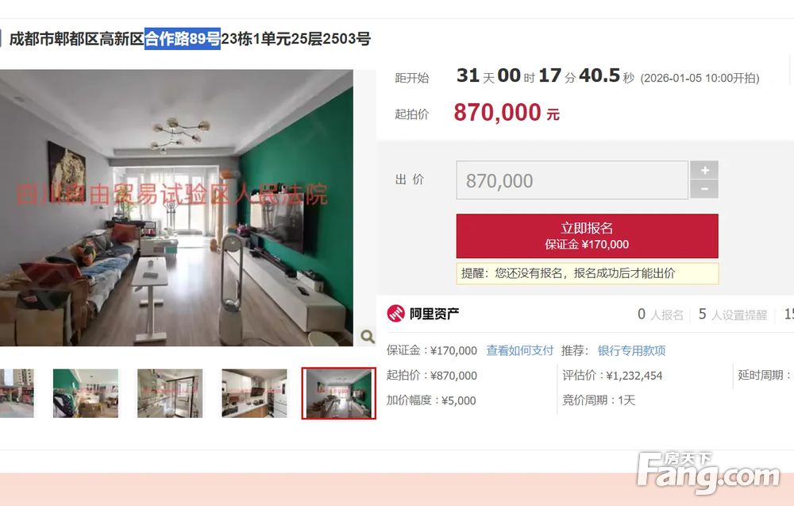Image resolution: width=794 pixels, height=506 pixels.
Task: Select the green wall dining room thumbnail
Action: coord(86,393)
